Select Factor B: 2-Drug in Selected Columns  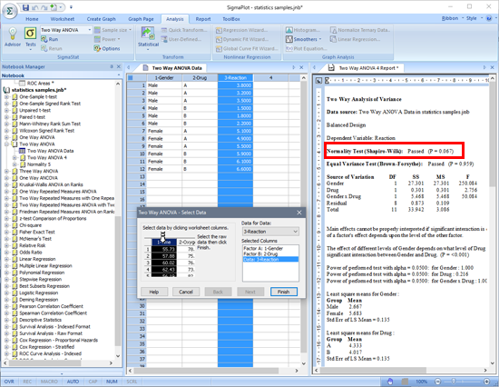click(x=260, y=253)
